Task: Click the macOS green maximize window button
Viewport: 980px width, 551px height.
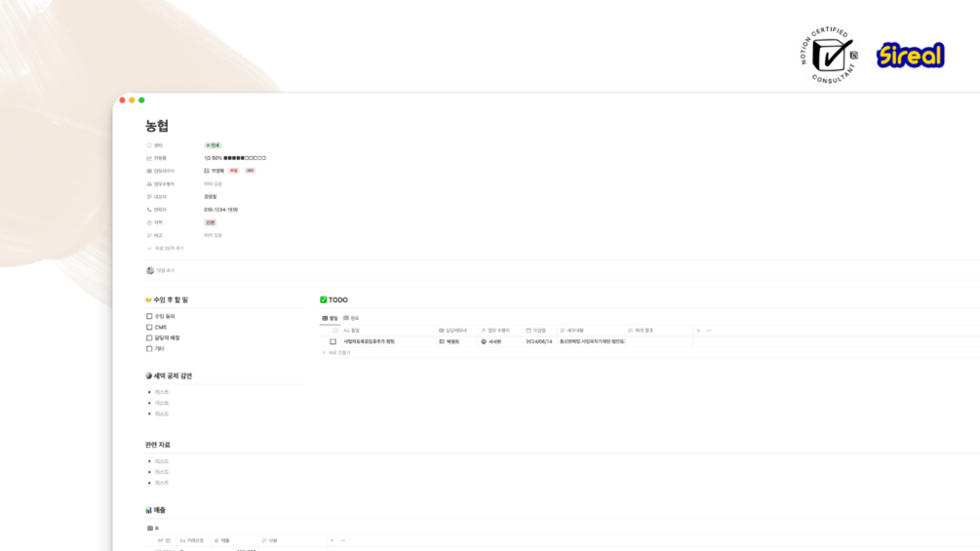Action: point(141,99)
